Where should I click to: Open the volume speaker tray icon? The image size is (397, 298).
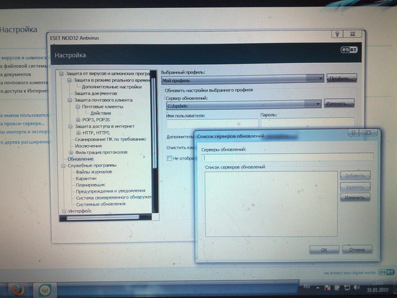(356, 287)
